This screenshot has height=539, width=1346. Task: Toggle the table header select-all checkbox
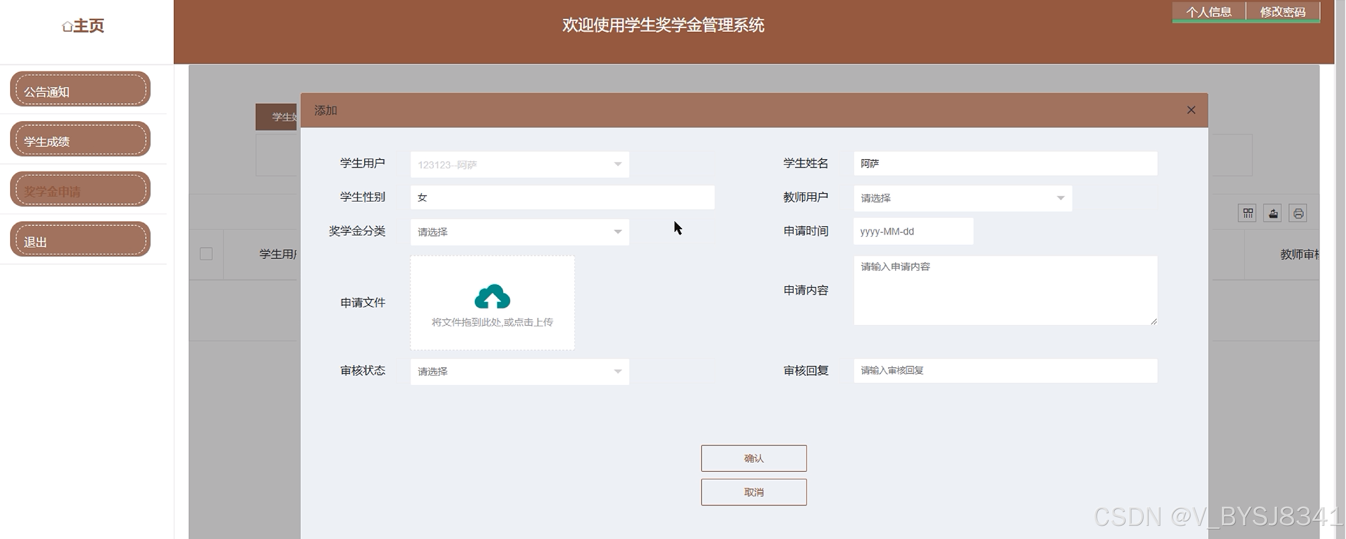click(x=206, y=254)
